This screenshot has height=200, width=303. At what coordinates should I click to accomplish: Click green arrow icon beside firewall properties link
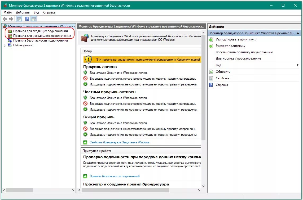(85, 142)
